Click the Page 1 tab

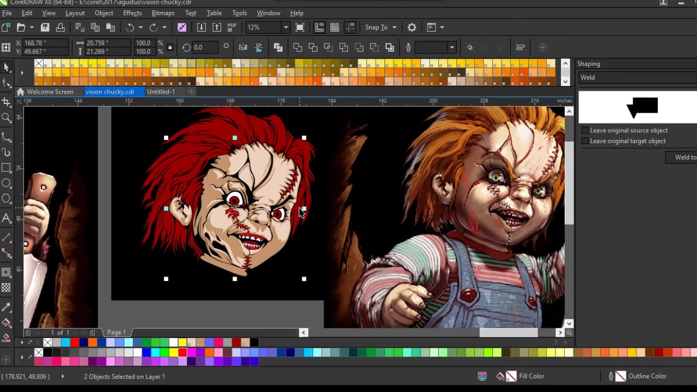[117, 332]
